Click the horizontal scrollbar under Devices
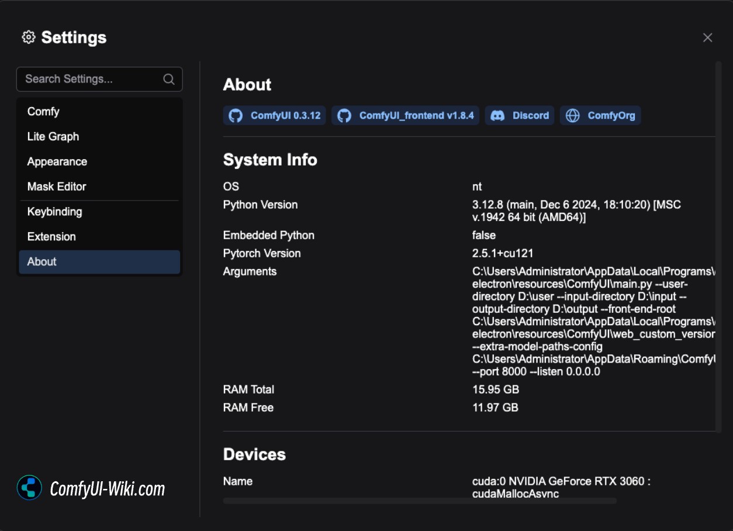Screen dimensions: 733x531 [420, 501]
